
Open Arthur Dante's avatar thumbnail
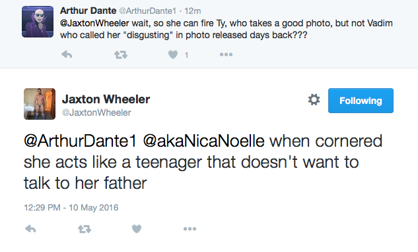(x=38, y=22)
